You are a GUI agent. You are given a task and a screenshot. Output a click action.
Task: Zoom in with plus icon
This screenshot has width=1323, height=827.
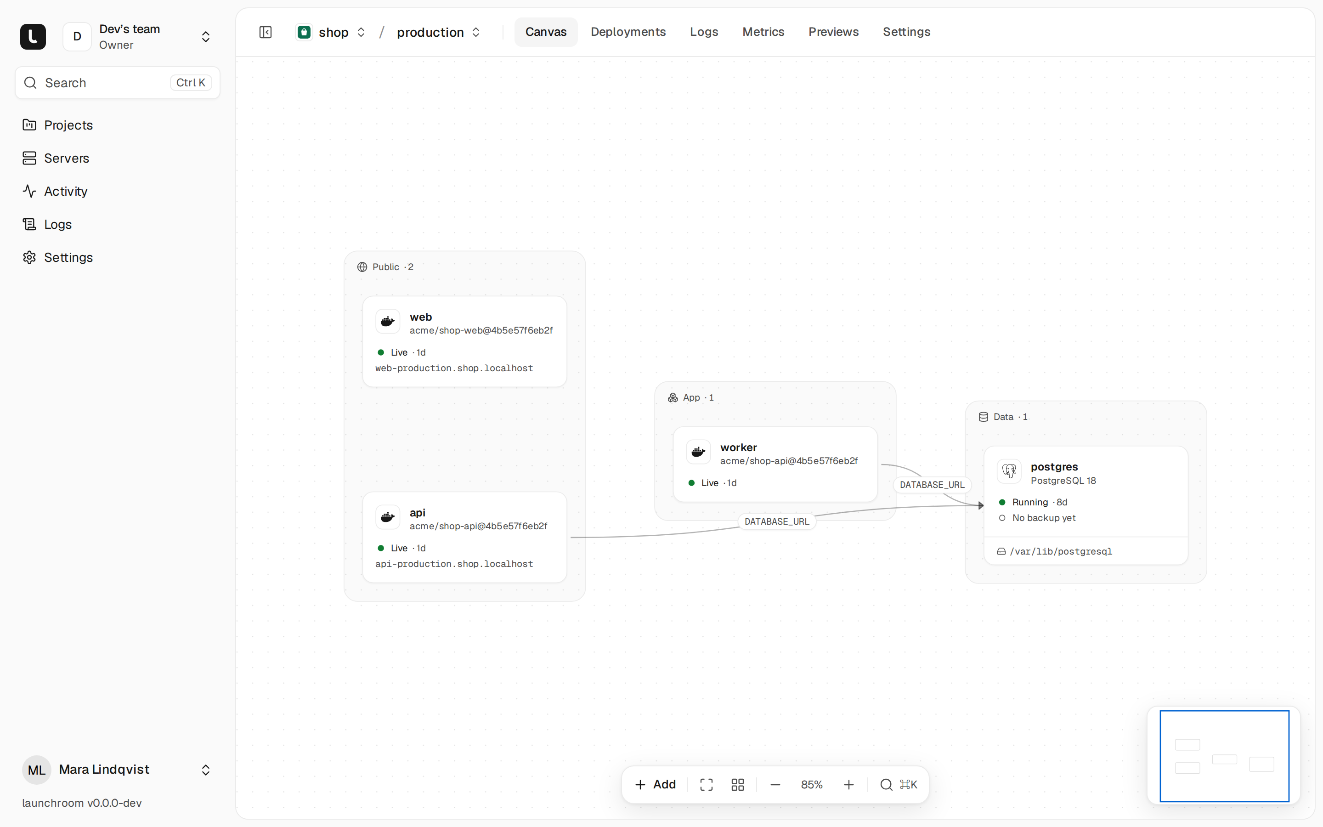(848, 785)
